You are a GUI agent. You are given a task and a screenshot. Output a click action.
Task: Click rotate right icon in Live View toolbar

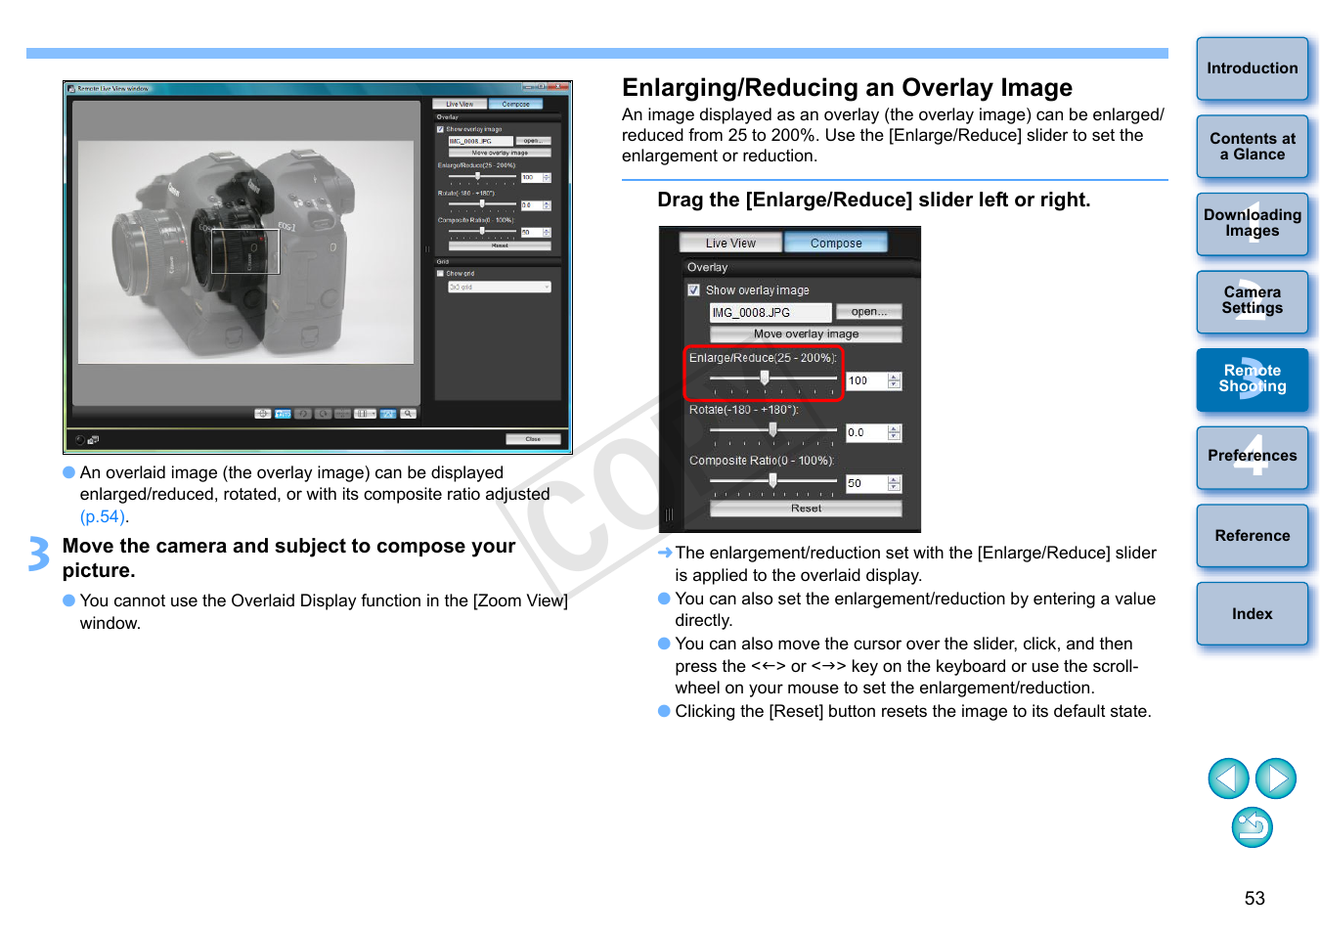tap(323, 414)
